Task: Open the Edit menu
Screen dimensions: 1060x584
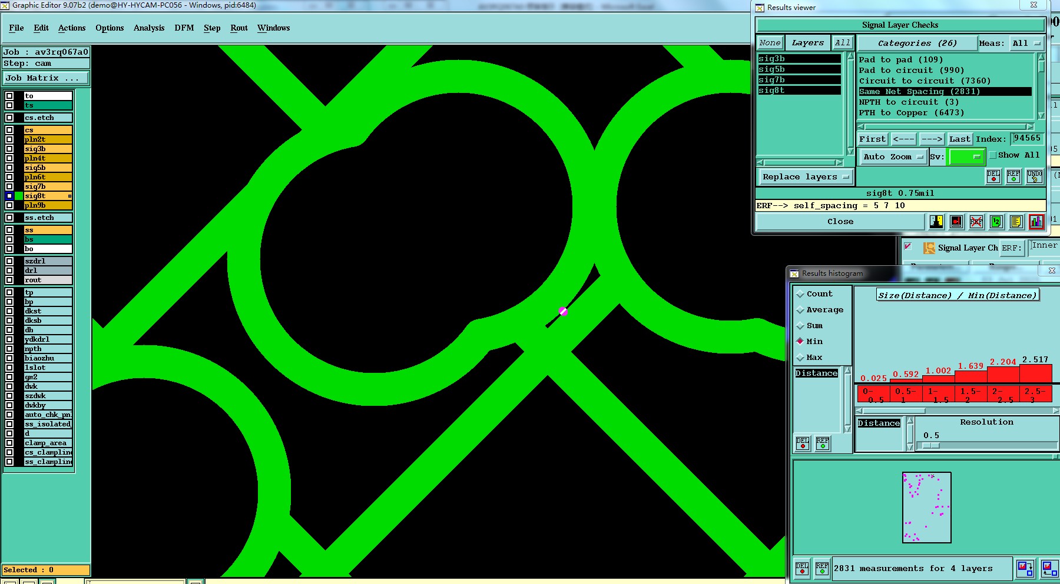Action: [x=41, y=28]
